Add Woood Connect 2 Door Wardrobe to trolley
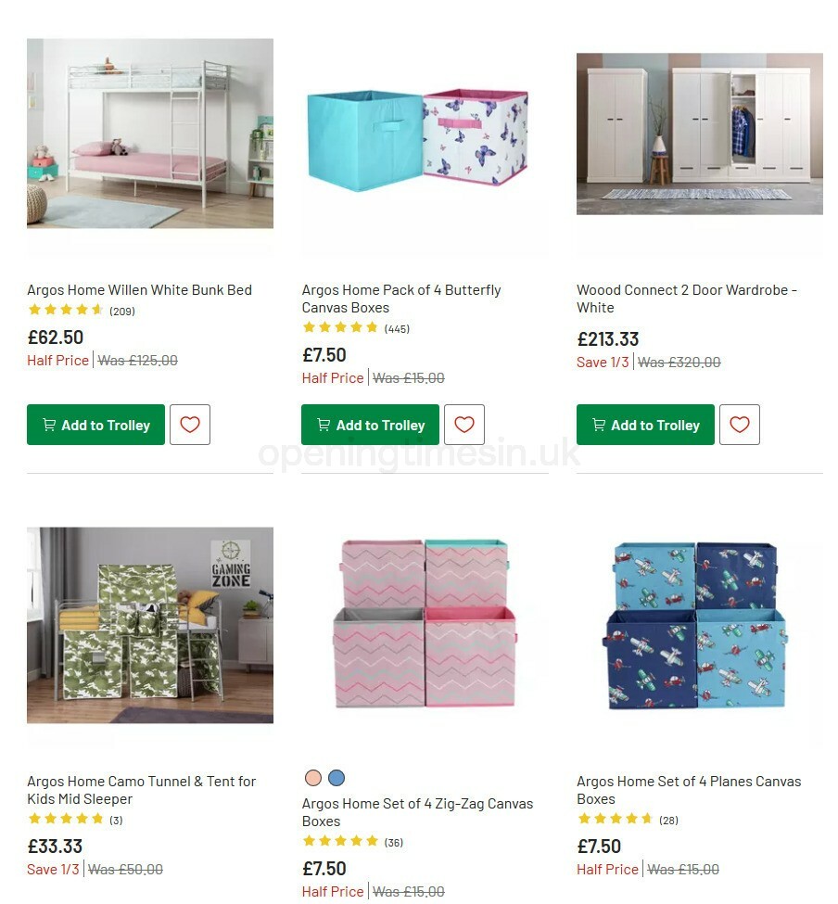Screen dimensions: 838x904 pyautogui.click(x=645, y=425)
